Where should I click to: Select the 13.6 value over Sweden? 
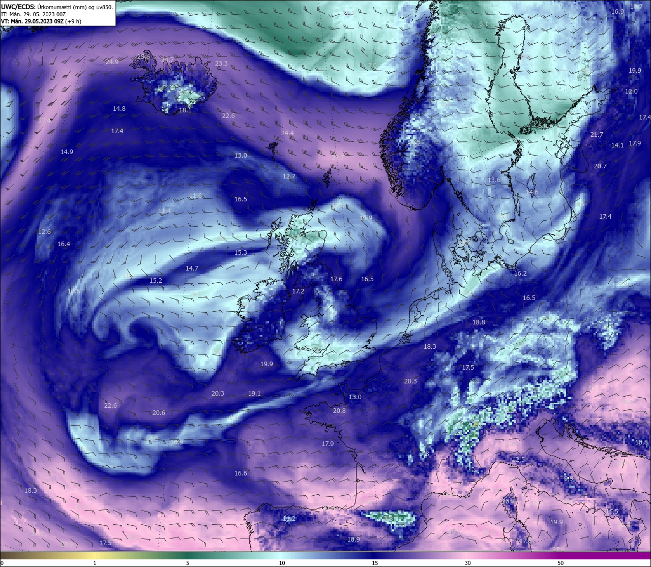(x=494, y=180)
